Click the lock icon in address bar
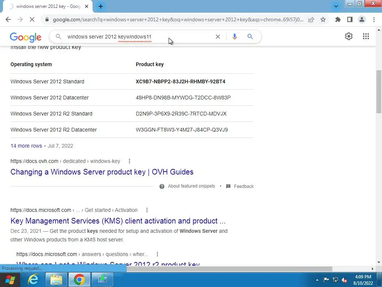Viewport: 382px width, 287px height. pyautogui.click(x=47, y=19)
